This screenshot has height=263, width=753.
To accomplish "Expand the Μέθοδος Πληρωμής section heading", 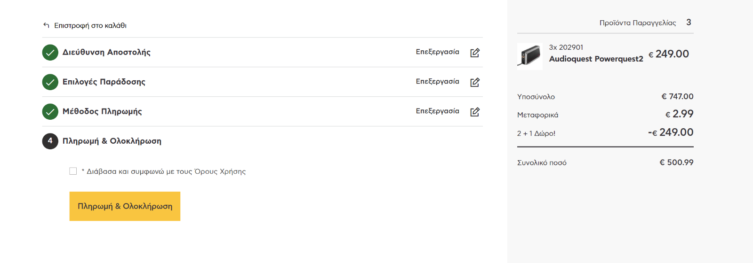I will pyautogui.click(x=102, y=112).
